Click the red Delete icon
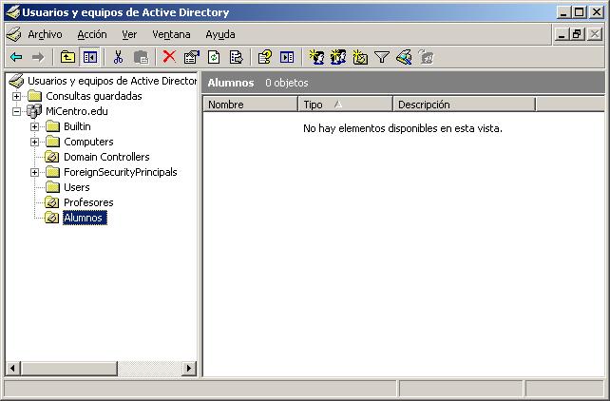The image size is (610, 401). click(169, 57)
